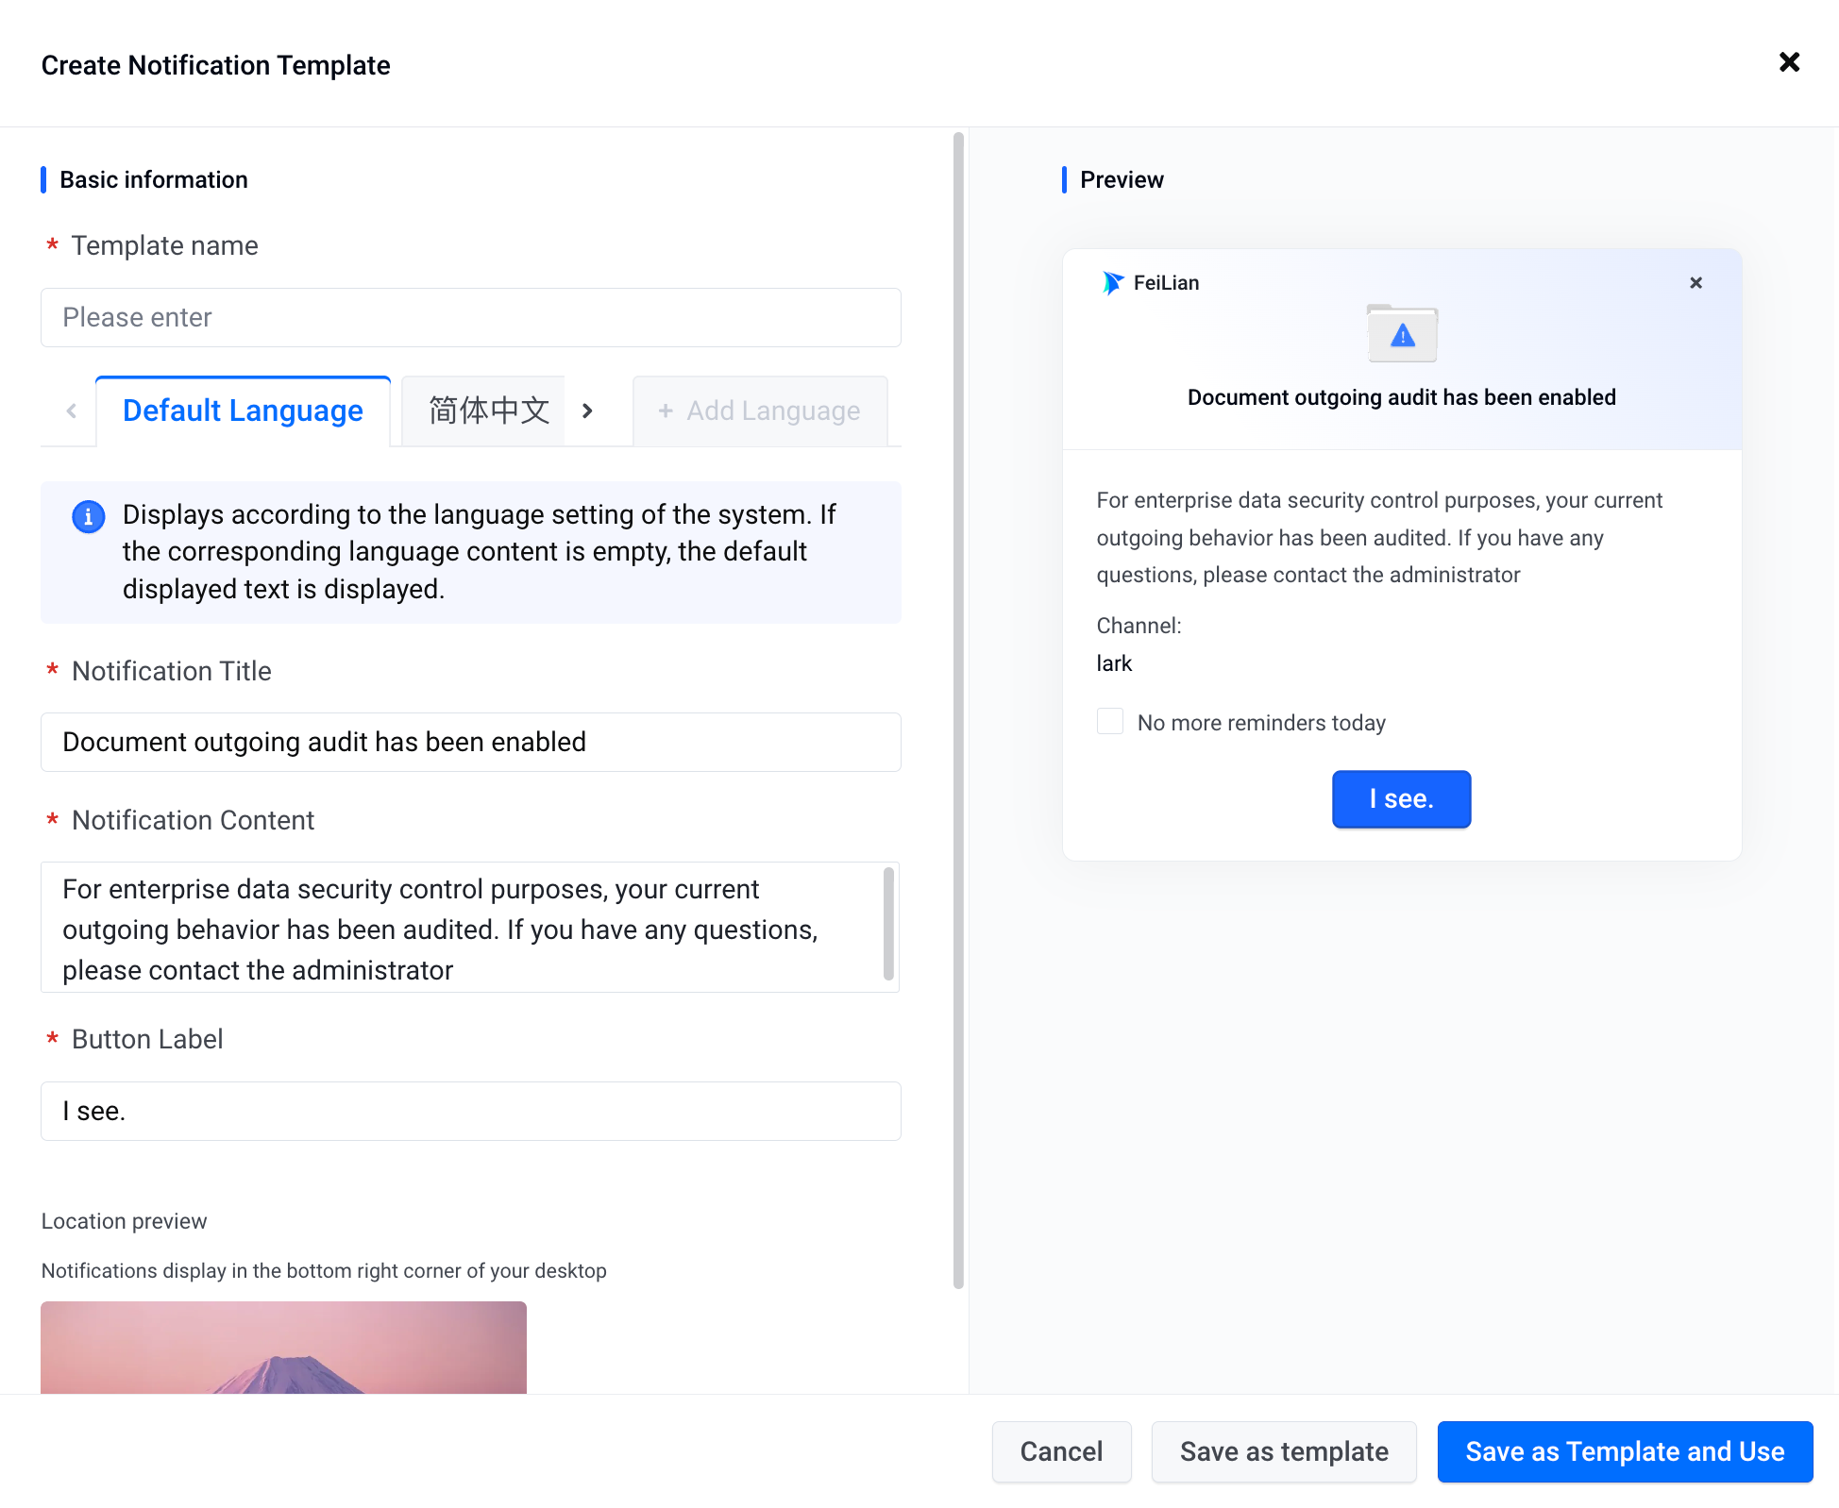
Task: Show previous language tabs with left chevron
Action: coord(72,411)
